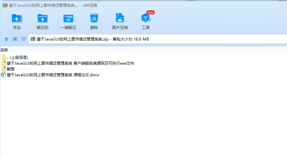Click the Word document icon of 课程论文.docx
The height and width of the screenshot is (157, 287).
(x=3, y=75)
